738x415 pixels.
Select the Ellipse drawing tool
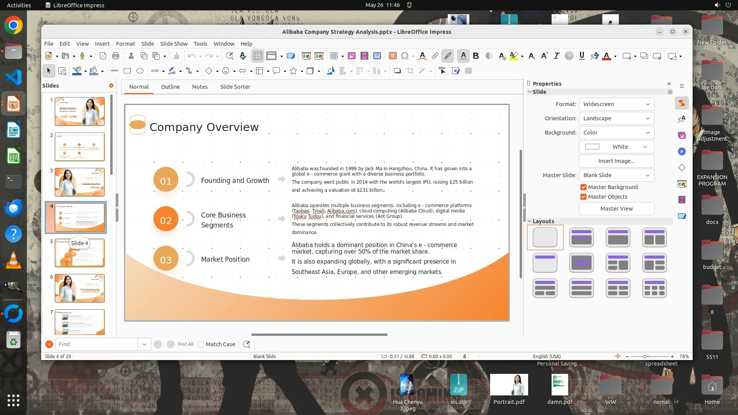[140, 71]
